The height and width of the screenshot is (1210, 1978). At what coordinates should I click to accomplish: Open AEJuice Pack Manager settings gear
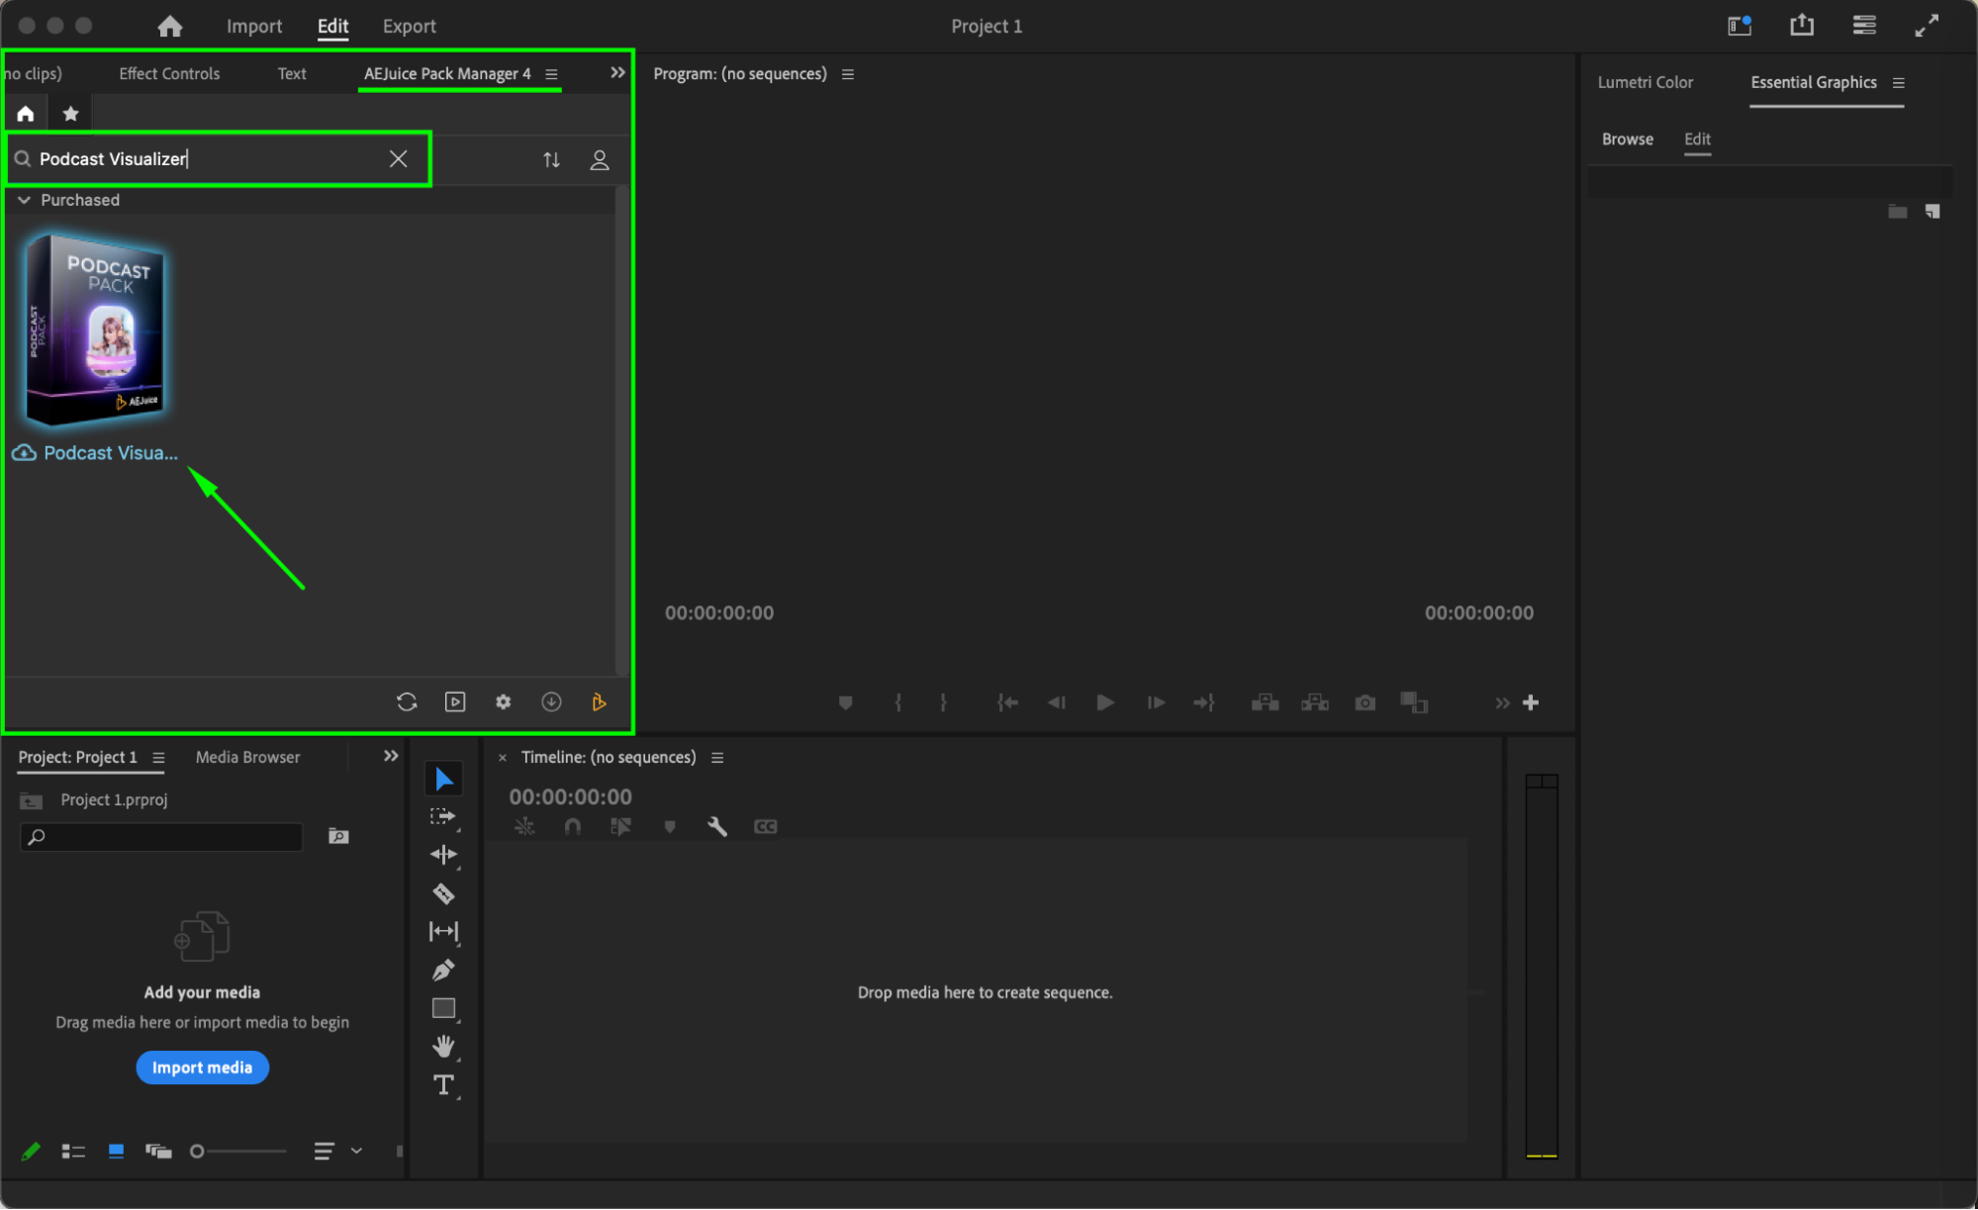pyautogui.click(x=504, y=701)
